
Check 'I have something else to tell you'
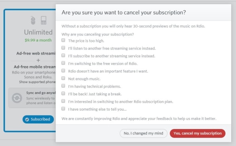63,108
